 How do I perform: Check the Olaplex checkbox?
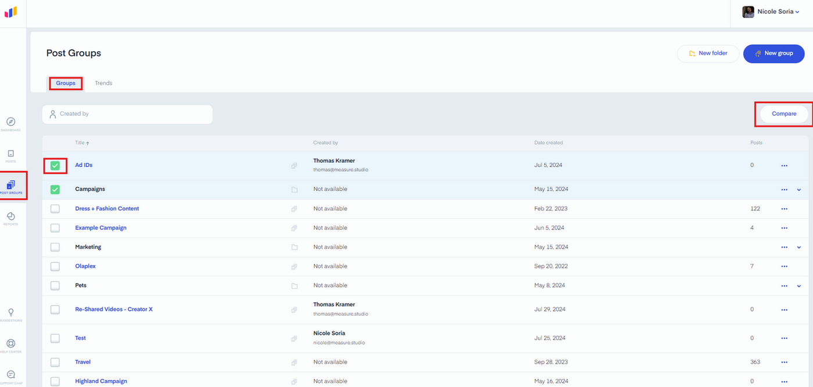click(x=55, y=266)
